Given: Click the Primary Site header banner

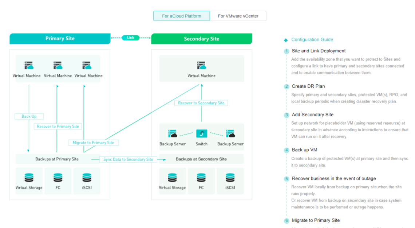Looking at the screenshot, I should (x=60, y=39).
